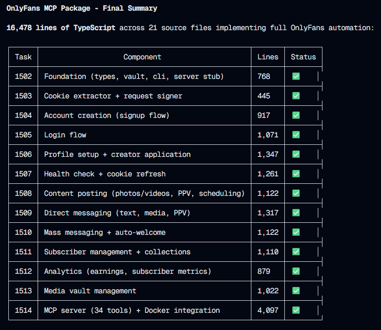
Task: Click green checkmark for Subscriber management row
Action: tap(296, 252)
